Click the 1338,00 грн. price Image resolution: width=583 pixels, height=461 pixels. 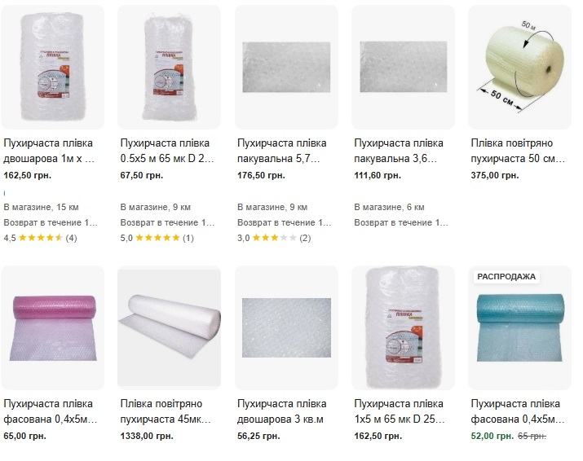pyautogui.click(x=147, y=436)
